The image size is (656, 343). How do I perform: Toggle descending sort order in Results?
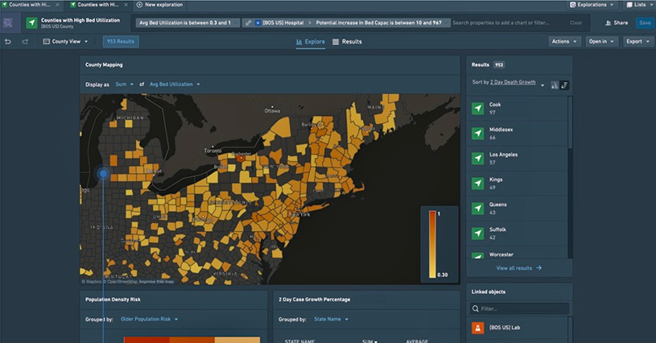(564, 85)
